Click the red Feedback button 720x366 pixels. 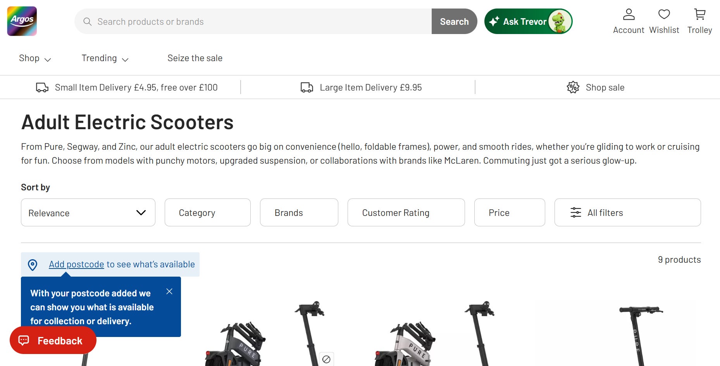[x=53, y=340]
